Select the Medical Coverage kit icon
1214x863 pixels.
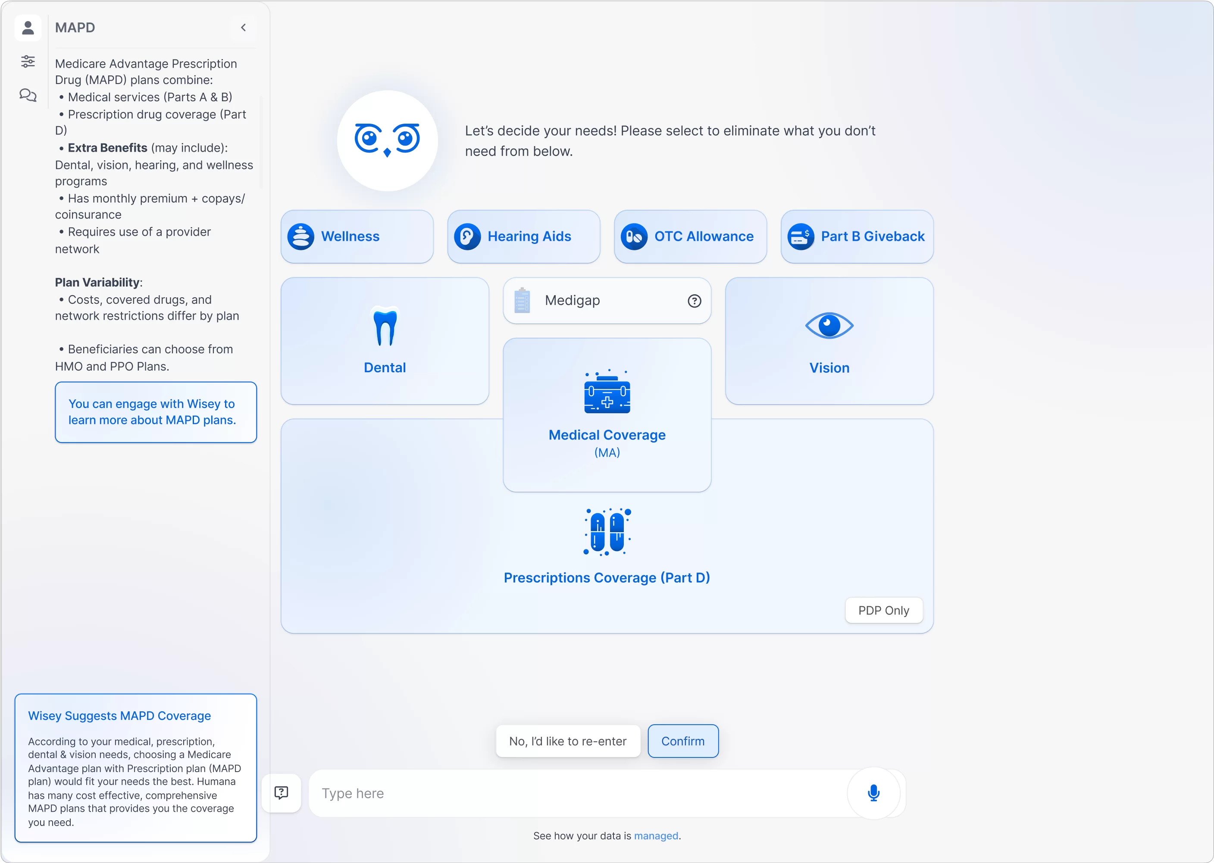point(607,394)
